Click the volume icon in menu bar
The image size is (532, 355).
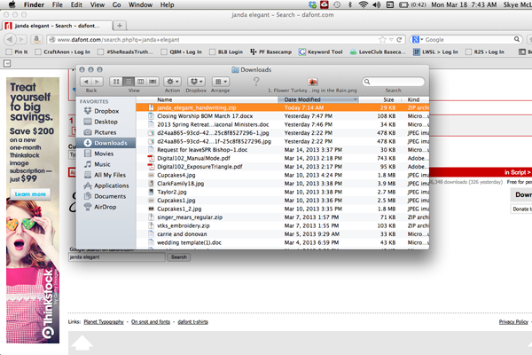377,4
